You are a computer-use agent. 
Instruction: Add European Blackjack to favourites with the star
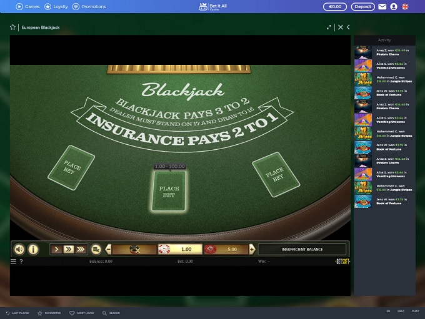(12, 27)
